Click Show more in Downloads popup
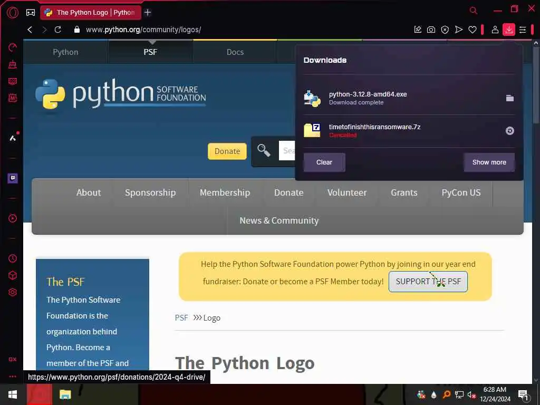 click(489, 162)
